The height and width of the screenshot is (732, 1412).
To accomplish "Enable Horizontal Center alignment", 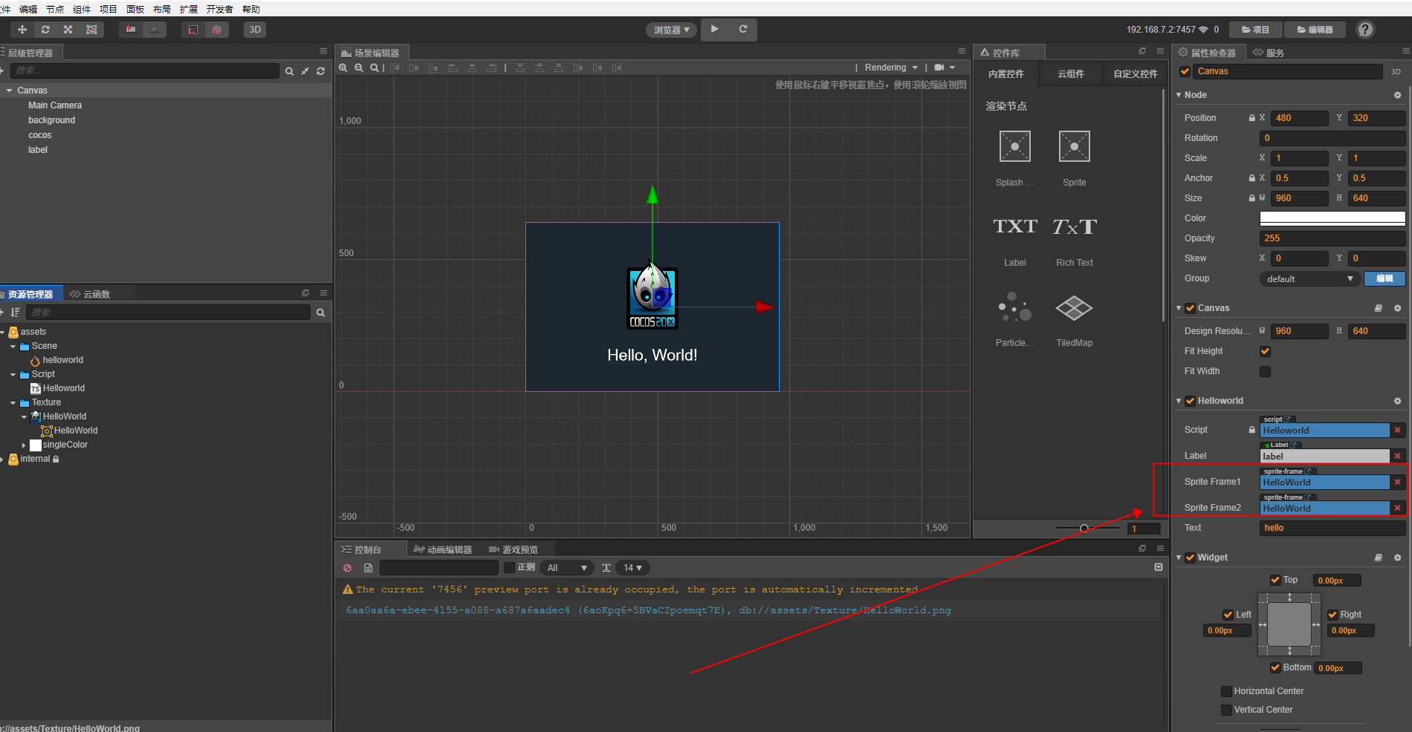I will tap(1226, 691).
